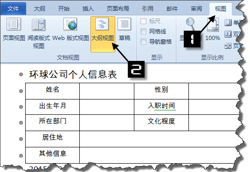Click the 出生年月 table cell
The height and width of the screenshot is (172, 250).
click(52, 107)
